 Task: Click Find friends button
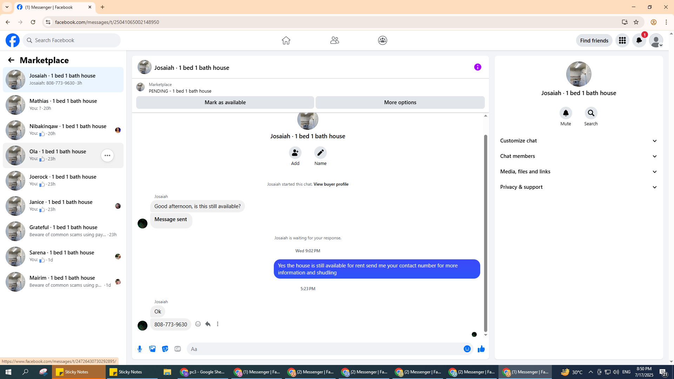(x=594, y=40)
